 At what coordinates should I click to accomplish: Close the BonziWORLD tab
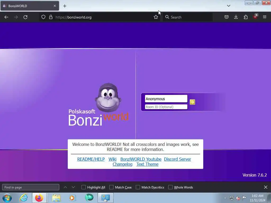point(55,6)
